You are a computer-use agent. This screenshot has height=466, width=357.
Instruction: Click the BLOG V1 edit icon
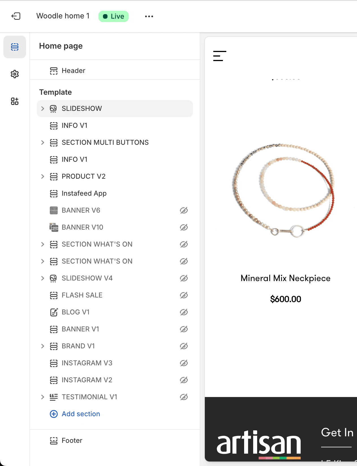pyautogui.click(x=54, y=312)
